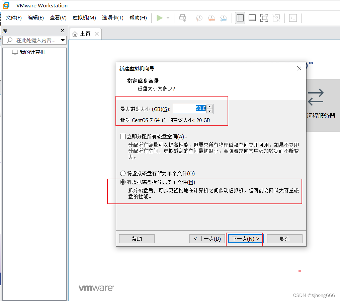This screenshot has height=301, width=340.
Task: Click the 最大磁盘大小 value field
Action: (x=189, y=109)
